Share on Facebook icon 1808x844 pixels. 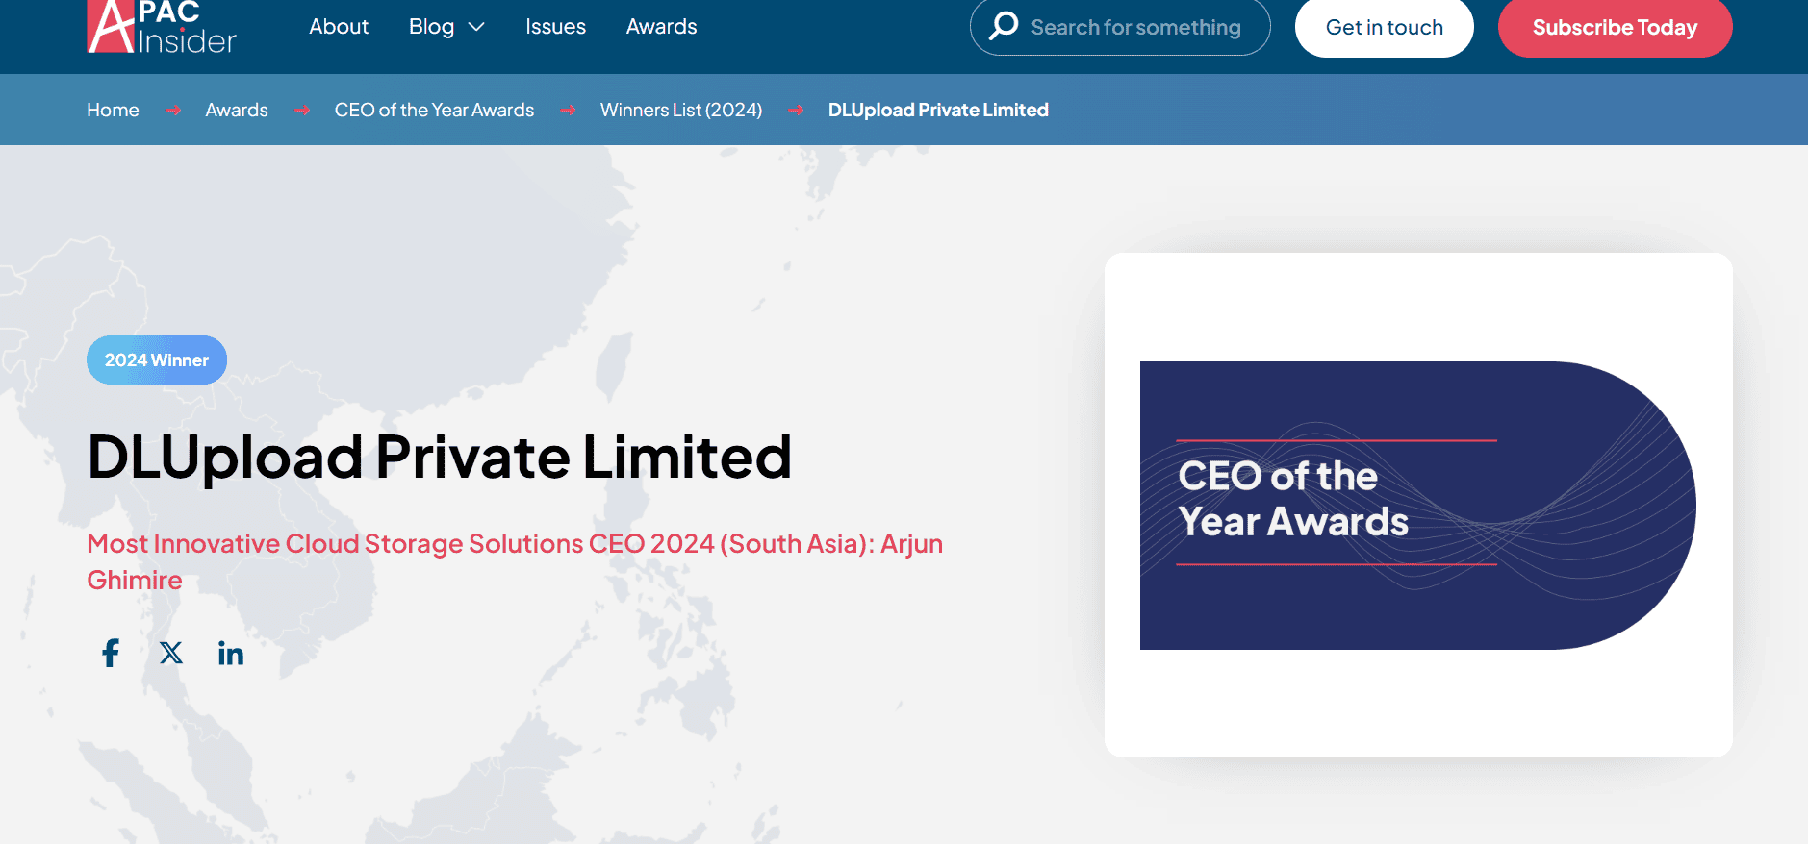[111, 654]
